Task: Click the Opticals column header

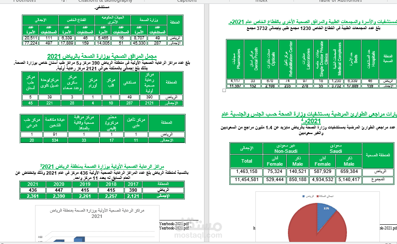Action: pyautogui.click(x=270, y=59)
